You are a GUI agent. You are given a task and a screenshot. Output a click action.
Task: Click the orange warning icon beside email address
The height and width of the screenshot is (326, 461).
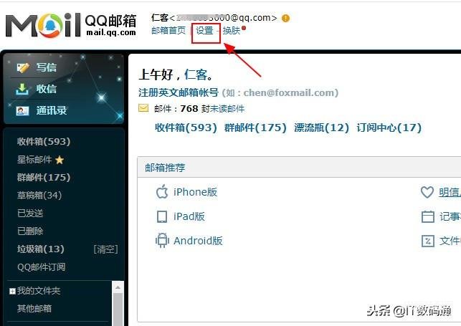click(x=285, y=18)
